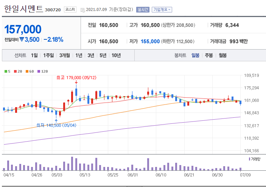Show the 5년 line chart

click(103, 55)
